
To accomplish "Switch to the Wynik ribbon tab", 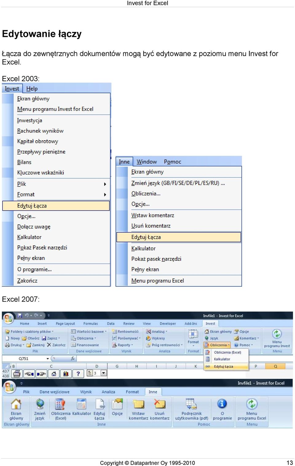I will pos(86,392).
